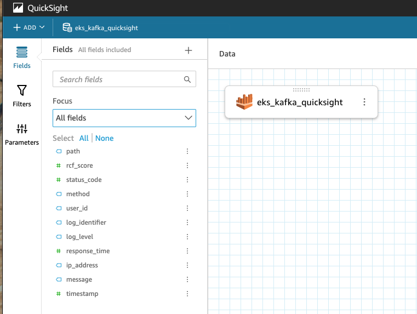Screen dimensions: 417x314
Task: Click the QuickSight title text
Action: (48, 8)
